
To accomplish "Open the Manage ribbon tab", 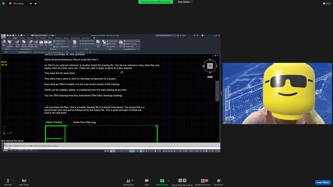I will pyautogui.click(x=43, y=38).
